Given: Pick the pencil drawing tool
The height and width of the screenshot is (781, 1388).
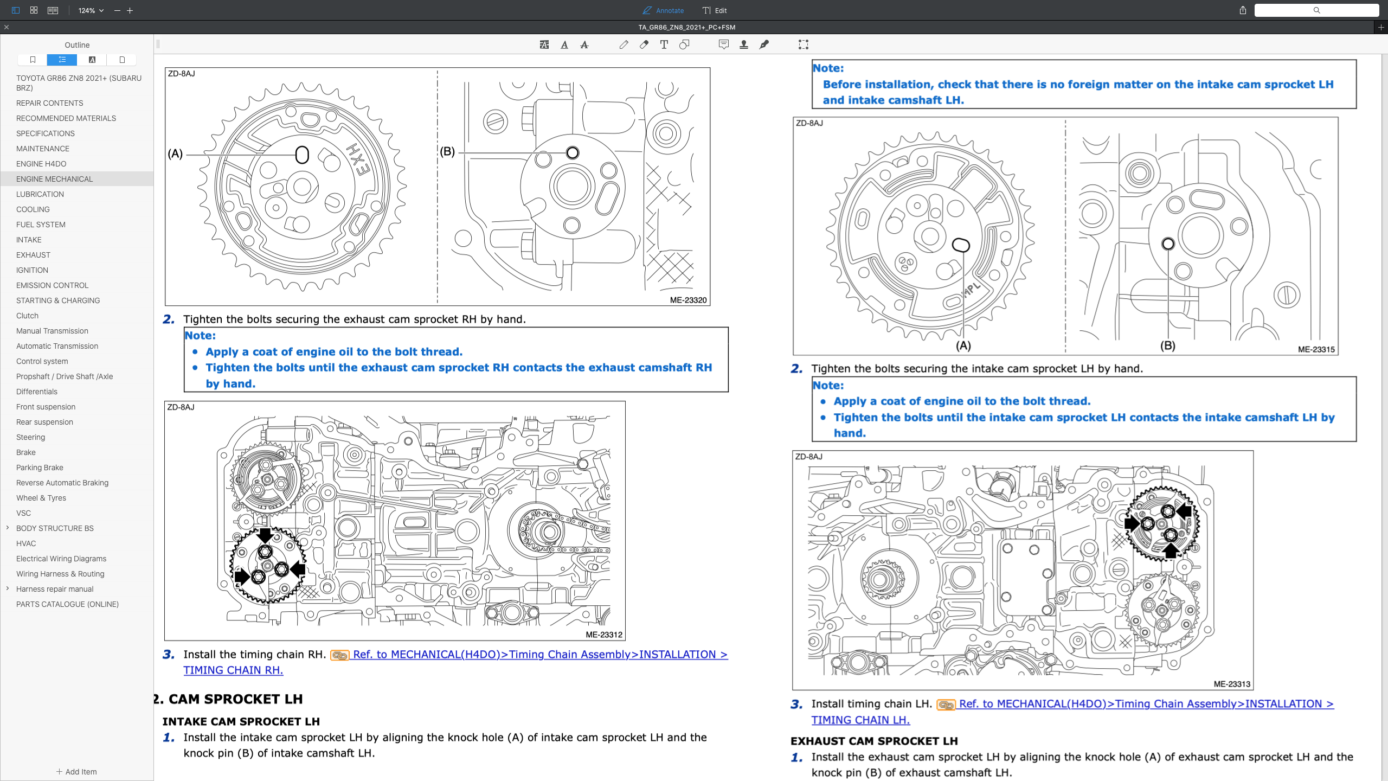Looking at the screenshot, I should (x=624, y=45).
